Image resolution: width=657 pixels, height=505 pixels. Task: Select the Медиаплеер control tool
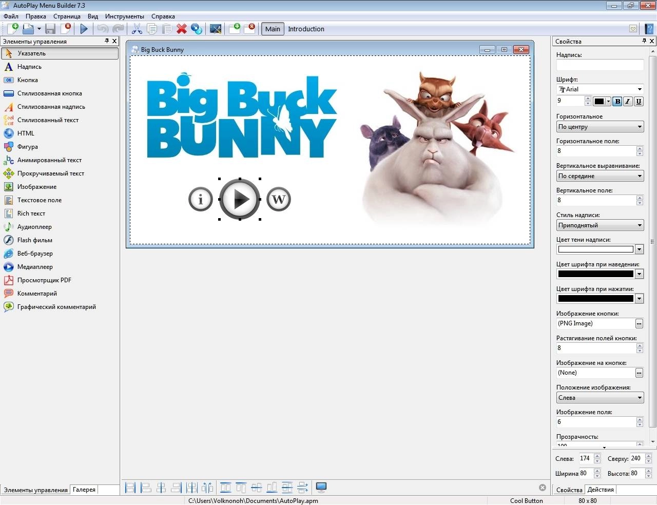(x=60, y=267)
